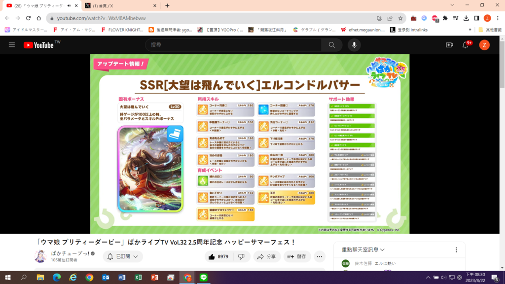Dislike the video with thumbs-down
This screenshot has width=505, height=284.
241,256
